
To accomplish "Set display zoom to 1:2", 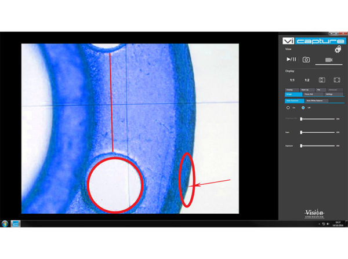I will (307, 79).
